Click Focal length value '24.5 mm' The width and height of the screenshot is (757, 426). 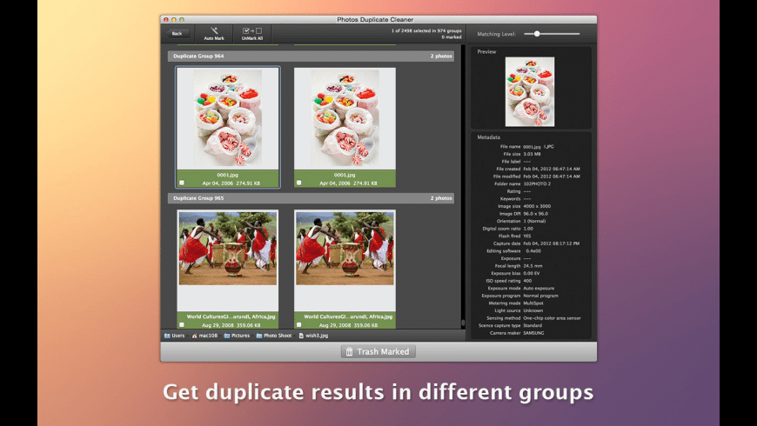coord(533,266)
